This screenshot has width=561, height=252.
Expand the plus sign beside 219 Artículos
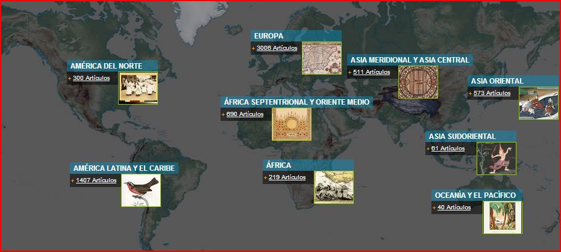point(265,177)
